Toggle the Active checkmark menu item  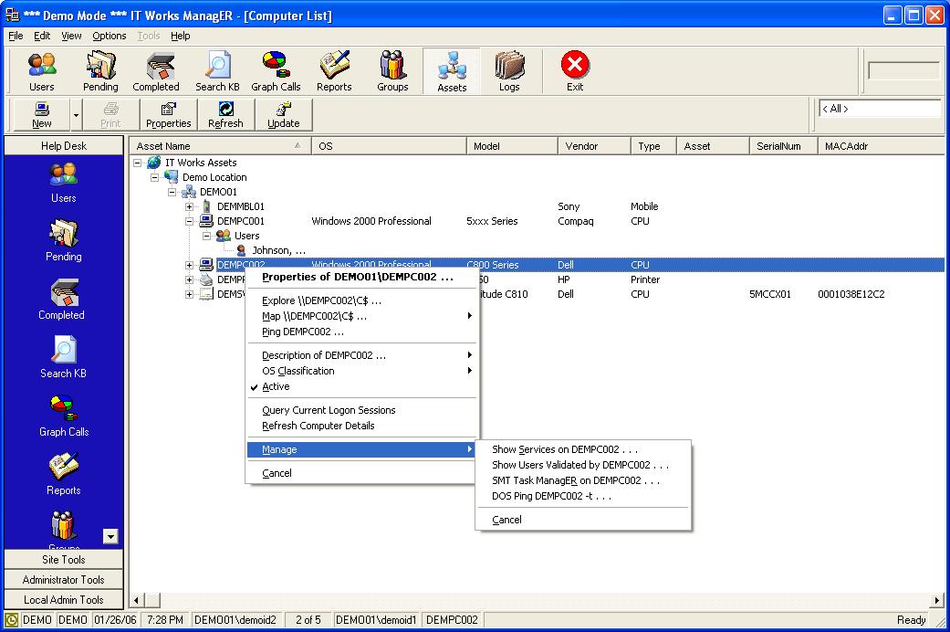tap(276, 386)
